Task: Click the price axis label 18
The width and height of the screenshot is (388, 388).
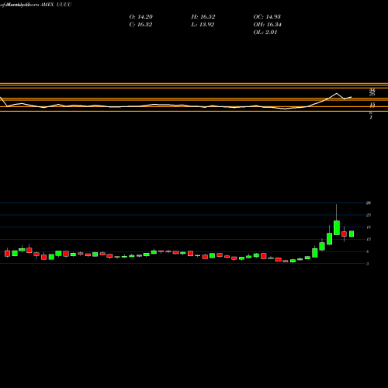Action: click(369, 227)
